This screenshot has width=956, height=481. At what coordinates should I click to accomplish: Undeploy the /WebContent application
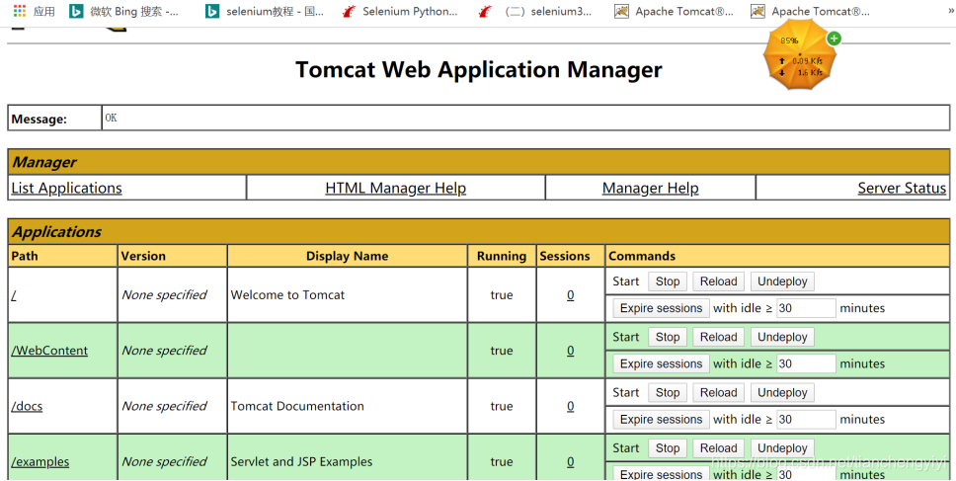click(782, 337)
